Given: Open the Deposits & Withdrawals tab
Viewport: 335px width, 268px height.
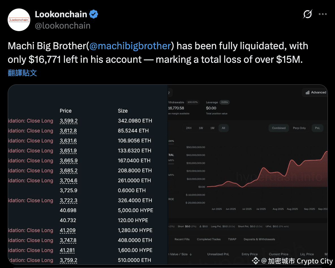Looking at the screenshot, I should point(259,239).
